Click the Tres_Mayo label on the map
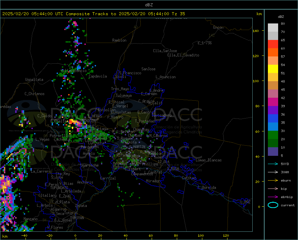 tap(120, 89)
